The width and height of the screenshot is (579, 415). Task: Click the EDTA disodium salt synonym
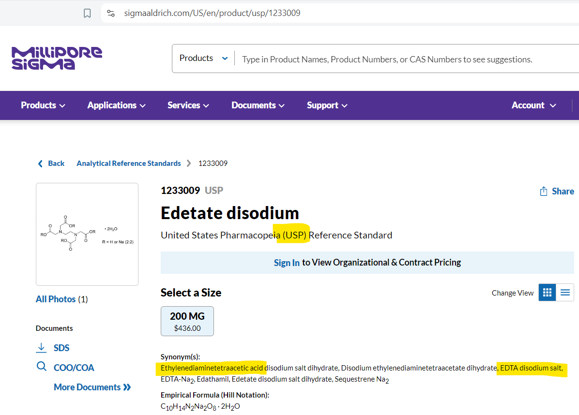[531, 368]
